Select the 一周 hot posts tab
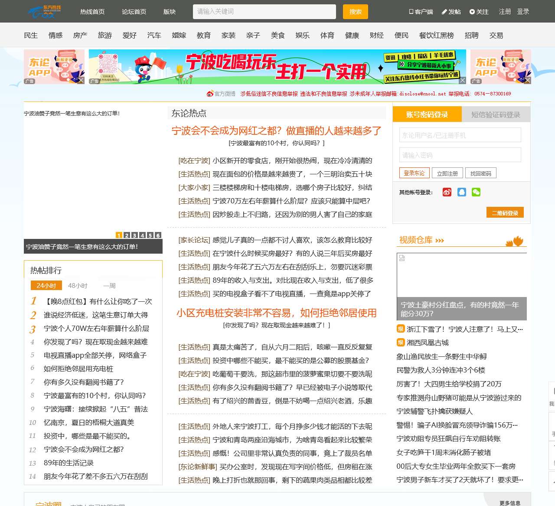Screen dimensions: 555x506 [109, 285]
